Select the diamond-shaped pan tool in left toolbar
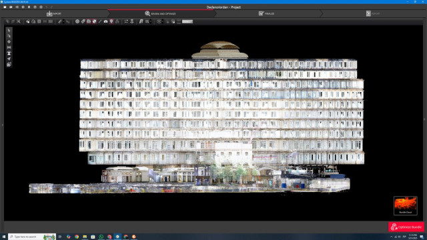The height and width of the screenshot is (240, 427). point(9,41)
